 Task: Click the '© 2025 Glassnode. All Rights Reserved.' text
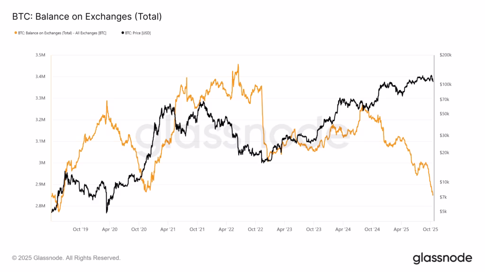66,258
